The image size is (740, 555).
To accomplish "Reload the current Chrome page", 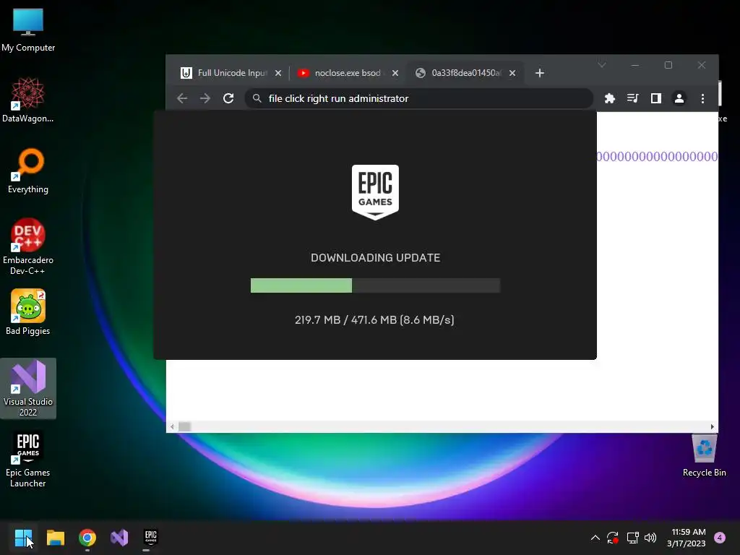I will [228, 98].
